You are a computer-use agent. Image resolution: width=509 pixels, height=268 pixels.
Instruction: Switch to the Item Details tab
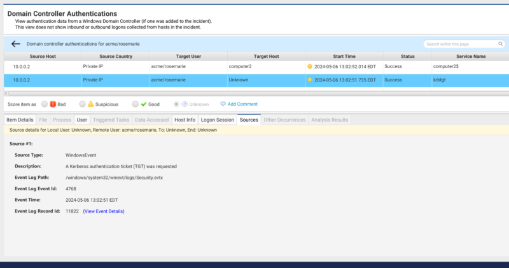[20, 120]
